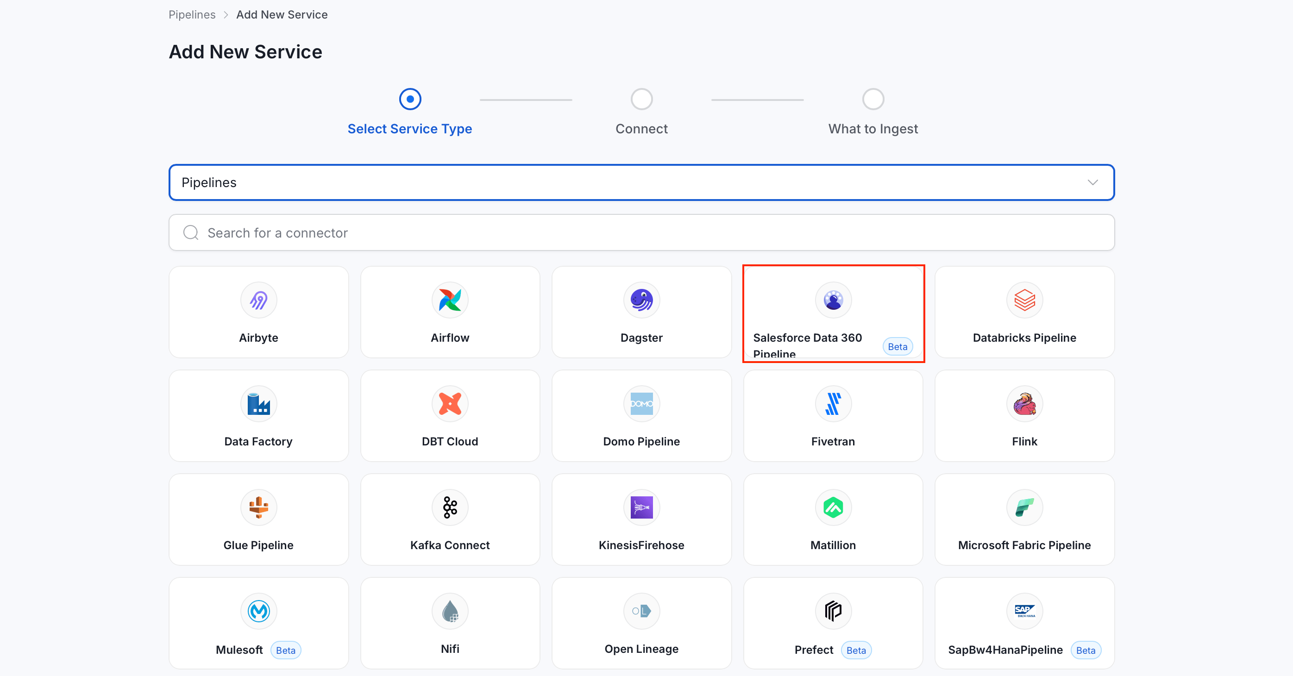The image size is (1293, 676).
Task: Click the search magnifier icon
Action: pyautogui.click(x=191, y=233)
